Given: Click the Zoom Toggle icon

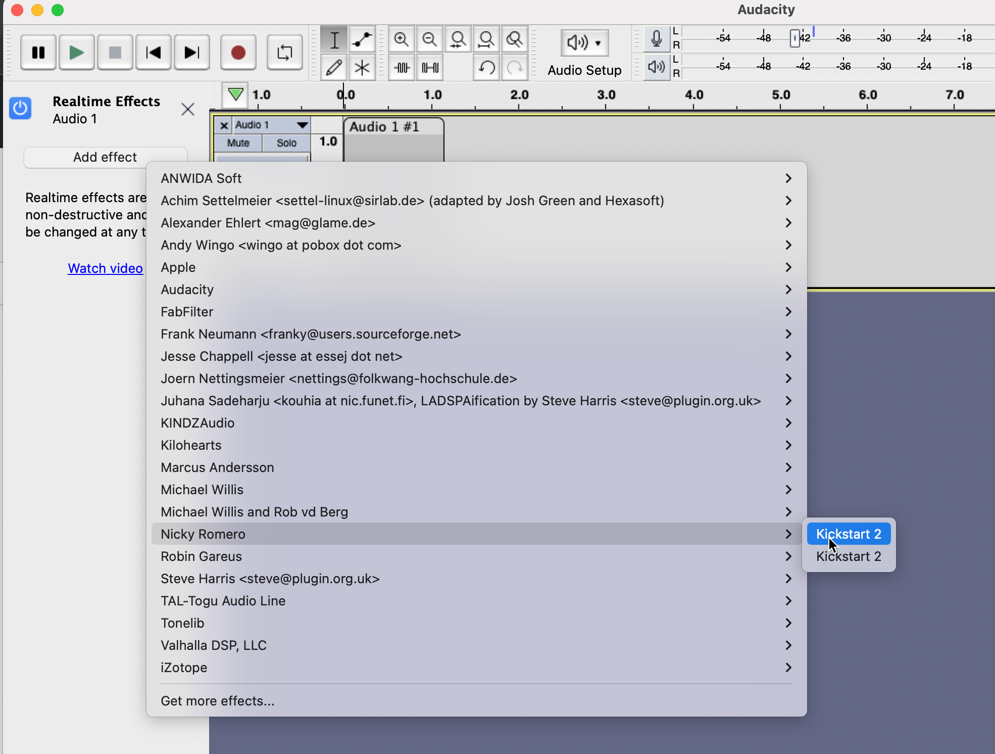Looking at the screenshot, I should pos(515,39).
